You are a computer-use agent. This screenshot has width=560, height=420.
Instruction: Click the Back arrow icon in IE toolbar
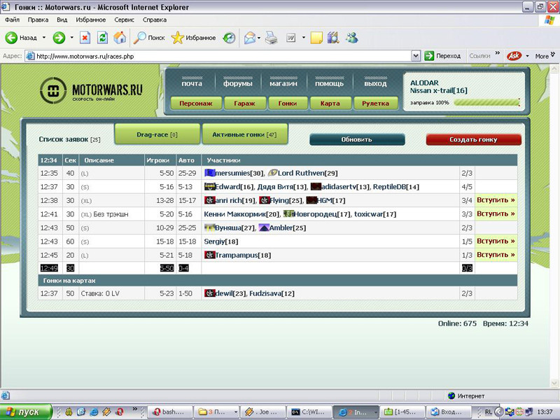11,38
